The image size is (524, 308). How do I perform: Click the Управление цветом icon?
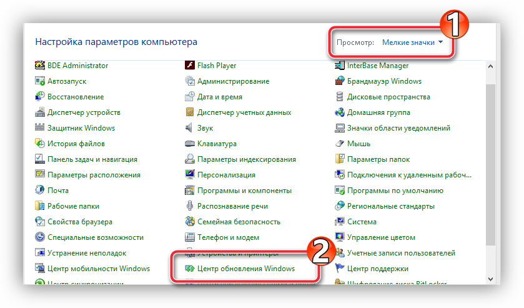(340, 237)
